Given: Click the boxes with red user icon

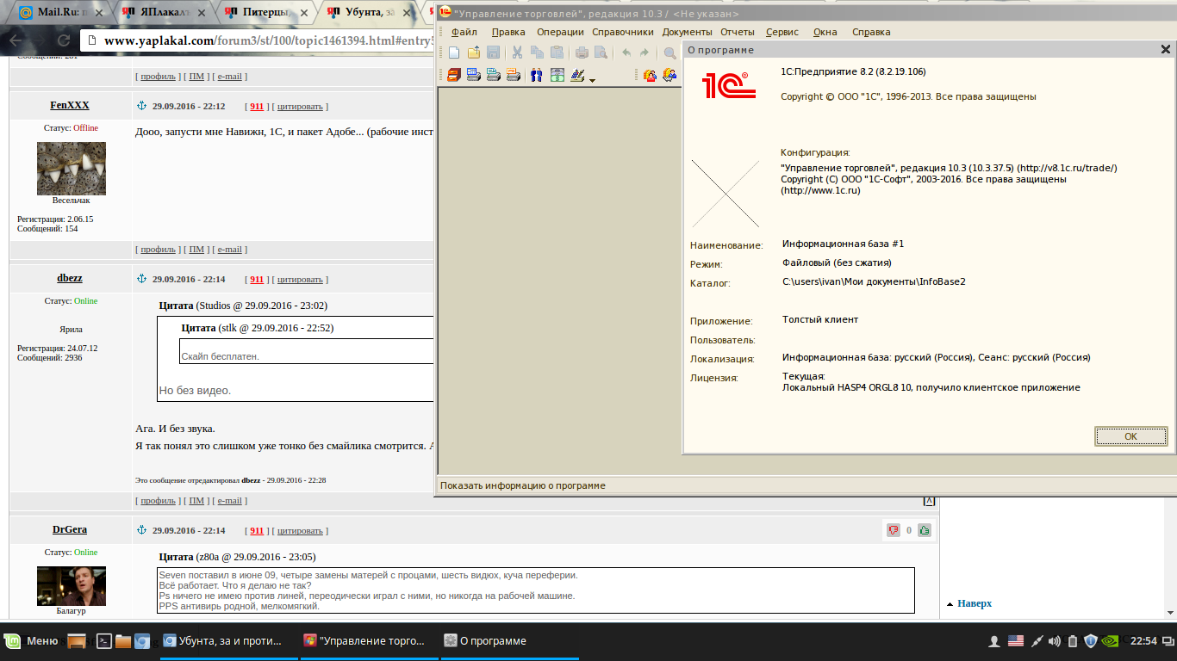Looking at the screenshot, I should coord(651,75).
